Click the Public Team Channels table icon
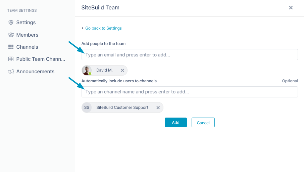Image resolution: width=304 pixels, height=172 pixels. coord(11,59)
